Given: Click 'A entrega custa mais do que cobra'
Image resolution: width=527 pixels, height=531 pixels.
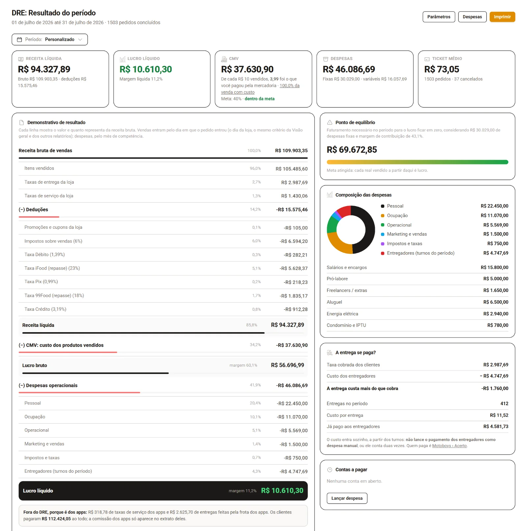Looking at the screenshot, I should (x=362, y=389).
